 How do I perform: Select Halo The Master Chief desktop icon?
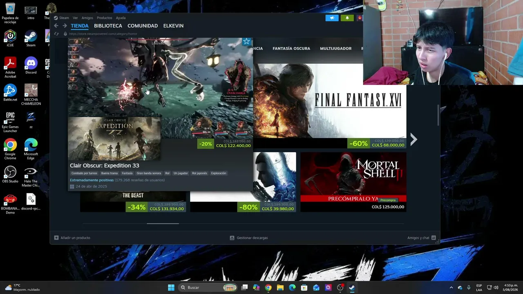31,176
